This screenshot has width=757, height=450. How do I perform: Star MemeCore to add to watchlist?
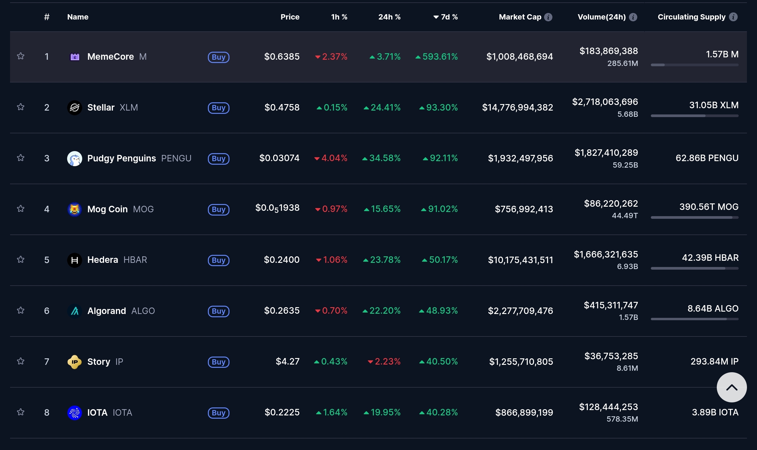21,56
